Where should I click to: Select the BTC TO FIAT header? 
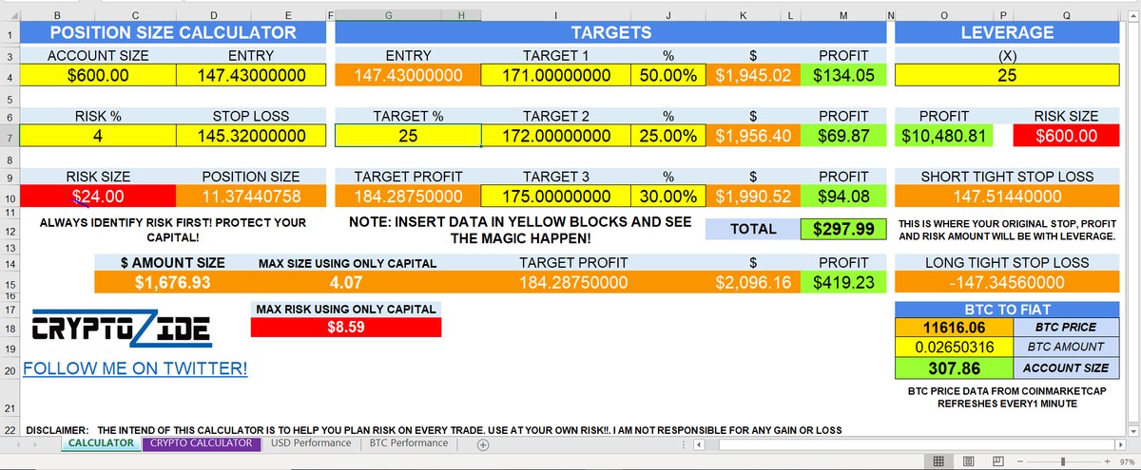tap(1007, 309)
